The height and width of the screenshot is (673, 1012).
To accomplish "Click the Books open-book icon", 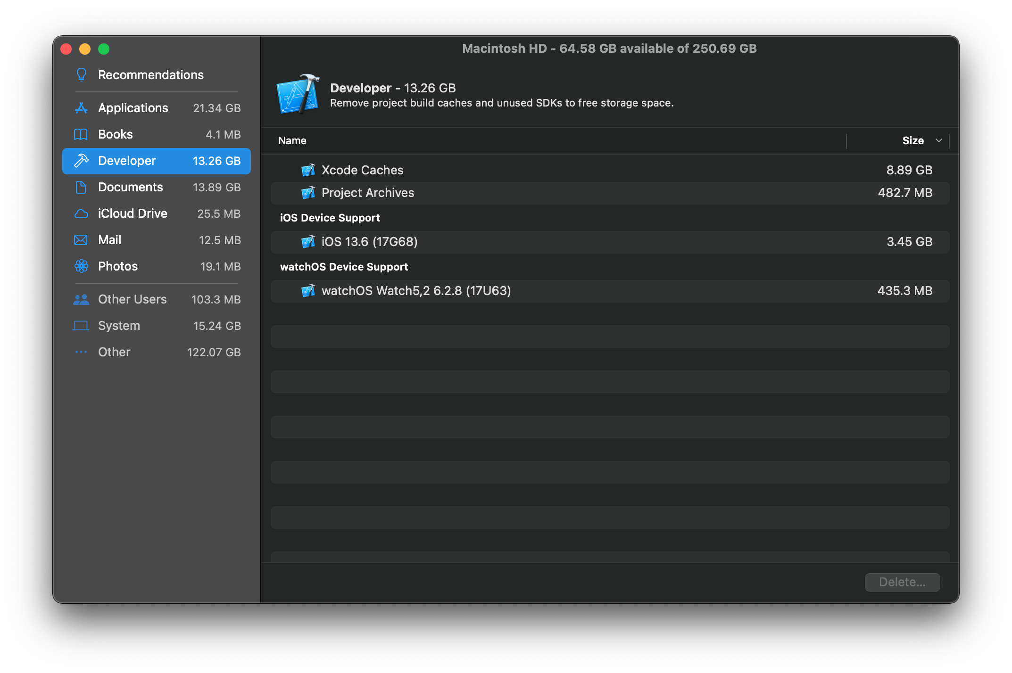I will click(81, 134).
